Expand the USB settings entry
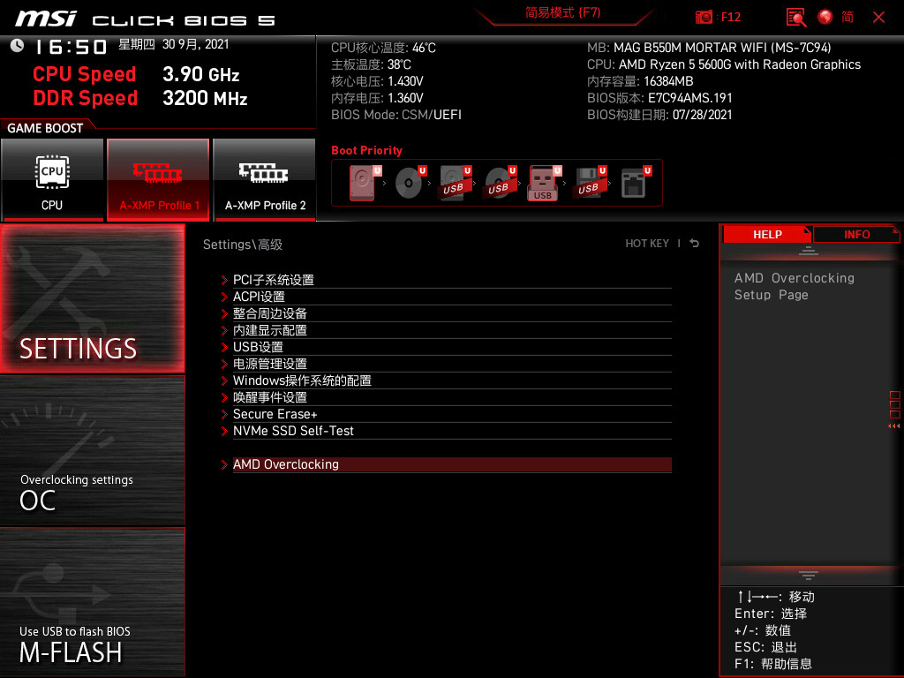The height and width of the screenshot is (678, 904). (256, 347)
